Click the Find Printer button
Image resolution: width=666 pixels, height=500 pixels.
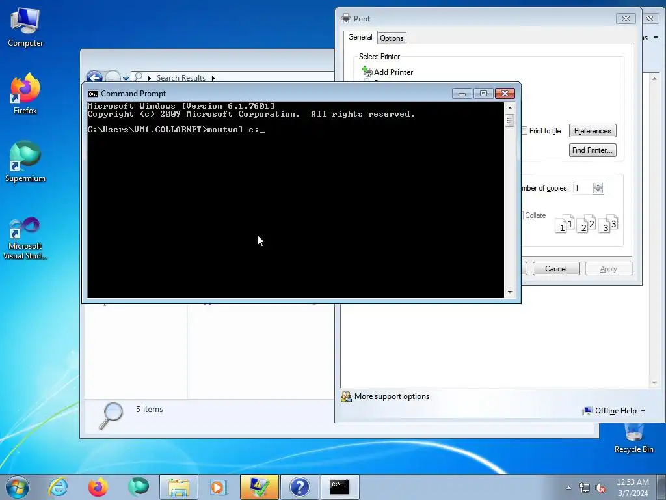point(593,150)
